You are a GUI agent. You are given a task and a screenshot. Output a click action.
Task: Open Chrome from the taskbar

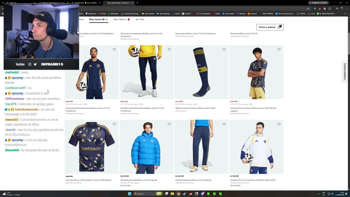point(178,194)
